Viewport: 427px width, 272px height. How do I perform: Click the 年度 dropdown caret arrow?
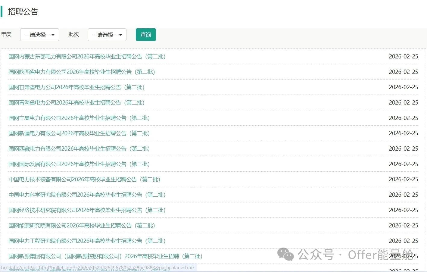pos(53,35)
